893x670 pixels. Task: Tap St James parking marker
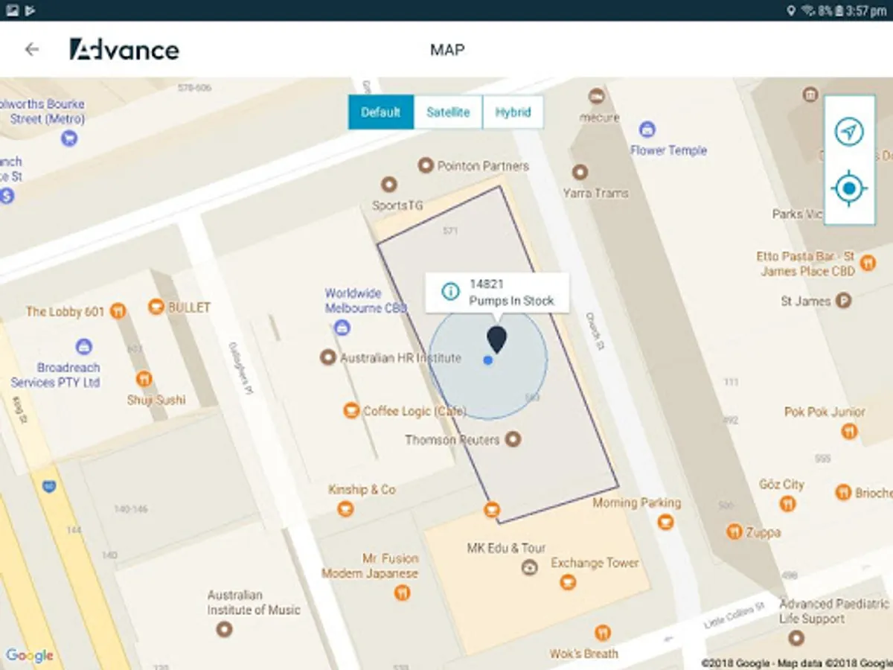[x=843, y=301]
